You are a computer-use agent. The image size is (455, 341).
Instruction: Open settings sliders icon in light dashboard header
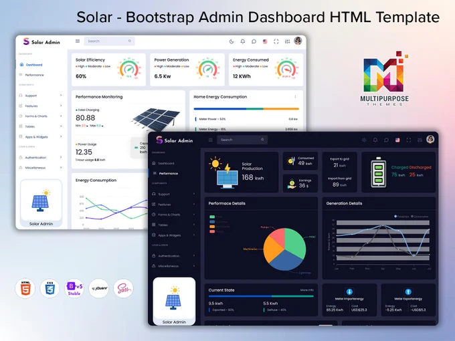click(287, 41)
